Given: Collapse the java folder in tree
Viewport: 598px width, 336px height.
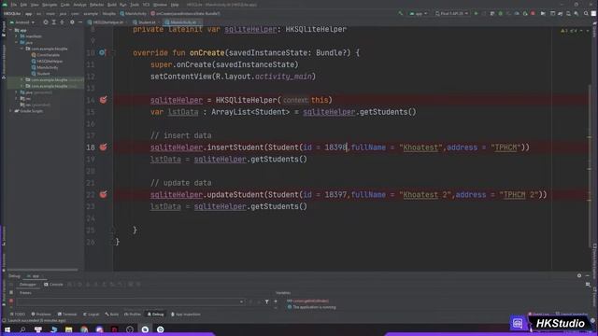Looking at the screenshot, I should click(x=17, y=42).
